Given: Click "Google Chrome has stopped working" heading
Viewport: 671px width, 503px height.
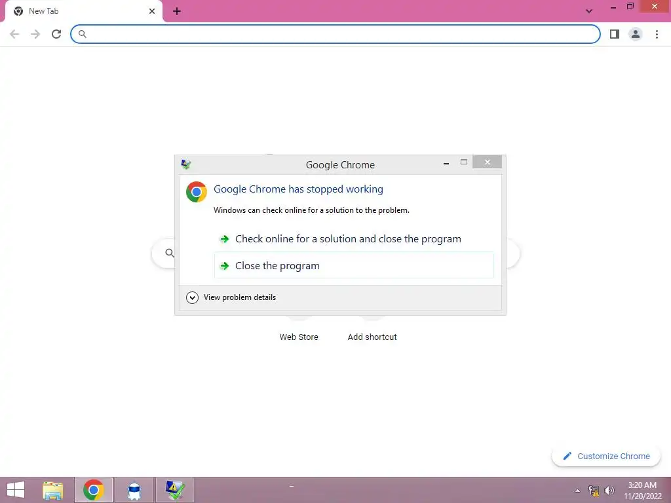Looking at the screenshot, I should (x=298, y=189).
